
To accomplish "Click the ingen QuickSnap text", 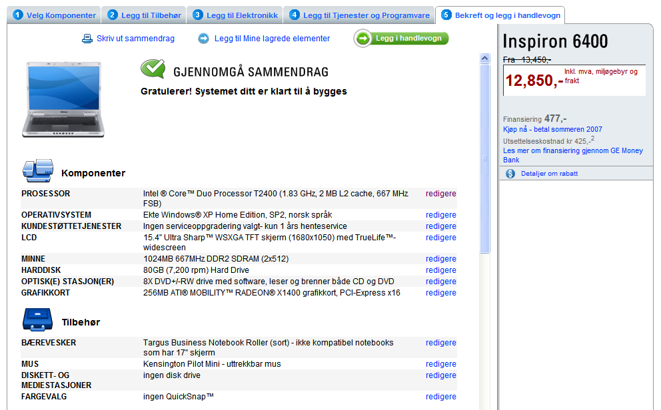I will pos(179,397).
